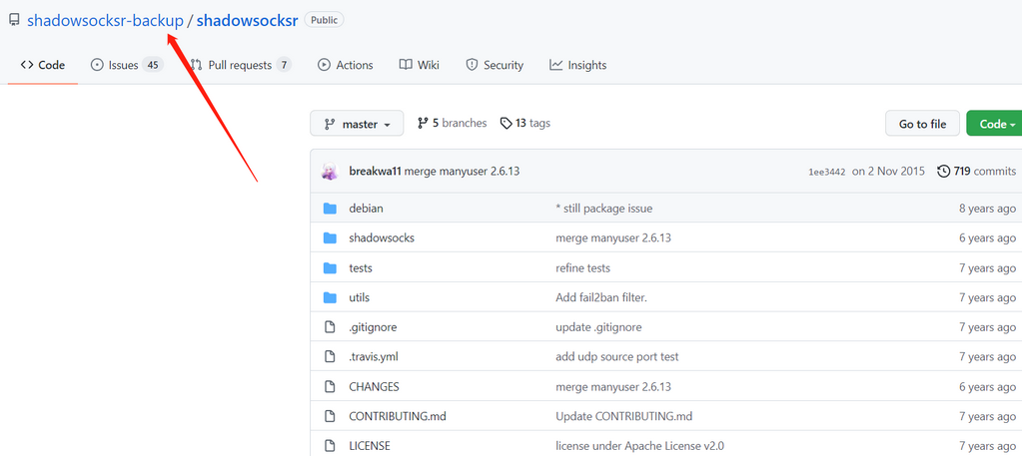Open the Issues tab

pos(126,65)
